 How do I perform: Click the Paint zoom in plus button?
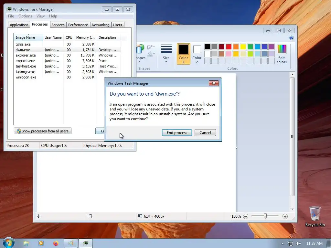click(x=285, y=216)
